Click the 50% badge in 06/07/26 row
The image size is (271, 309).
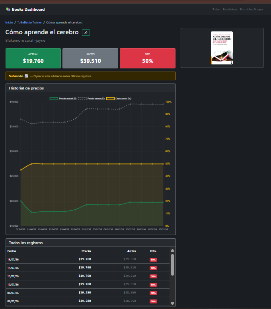153,301
